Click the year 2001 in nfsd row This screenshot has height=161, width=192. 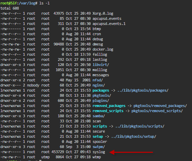click(x=86, y=80)
